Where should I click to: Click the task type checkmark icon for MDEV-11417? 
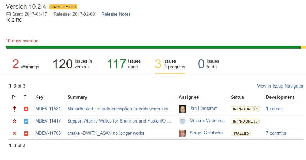(x=26, y=121)
